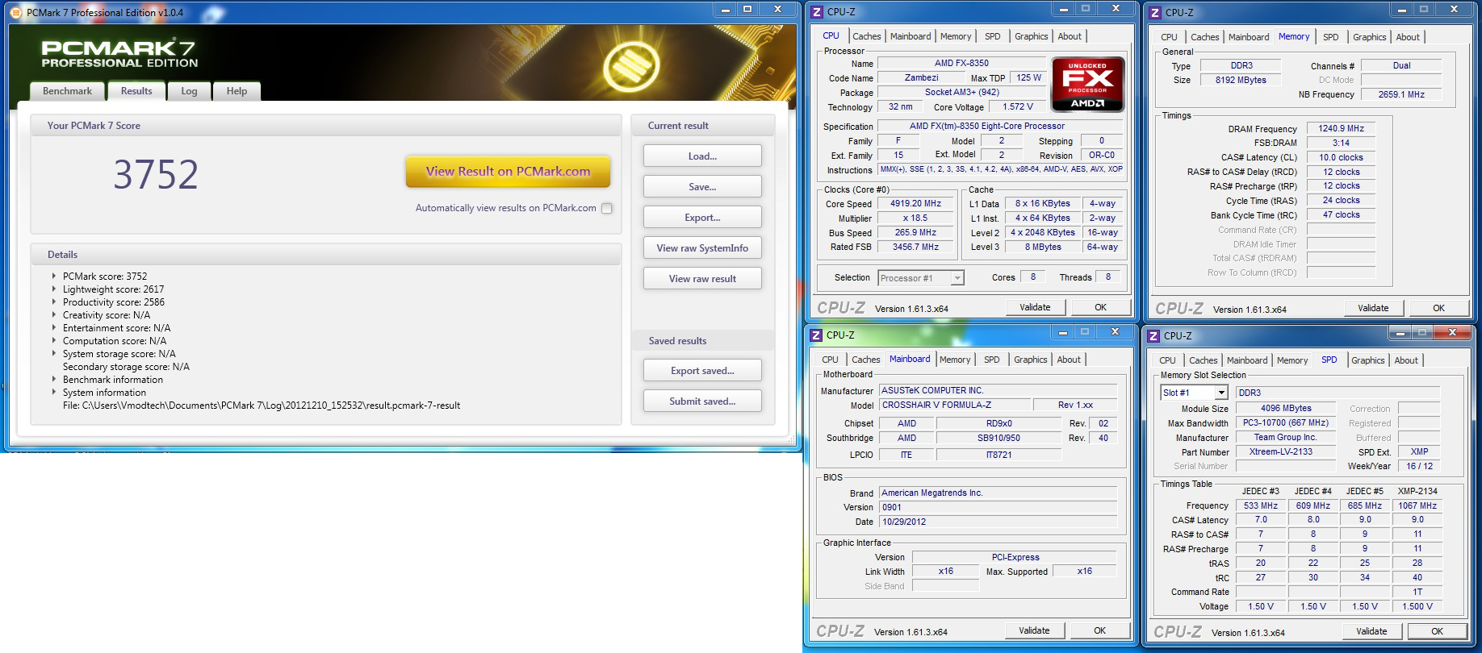Screen dimensions: 1482x653
Task: Expand the Creativity score row
Action: tap(54, 314)
